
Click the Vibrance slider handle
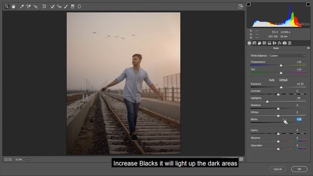pyautogui.click(x=278, y=141)
